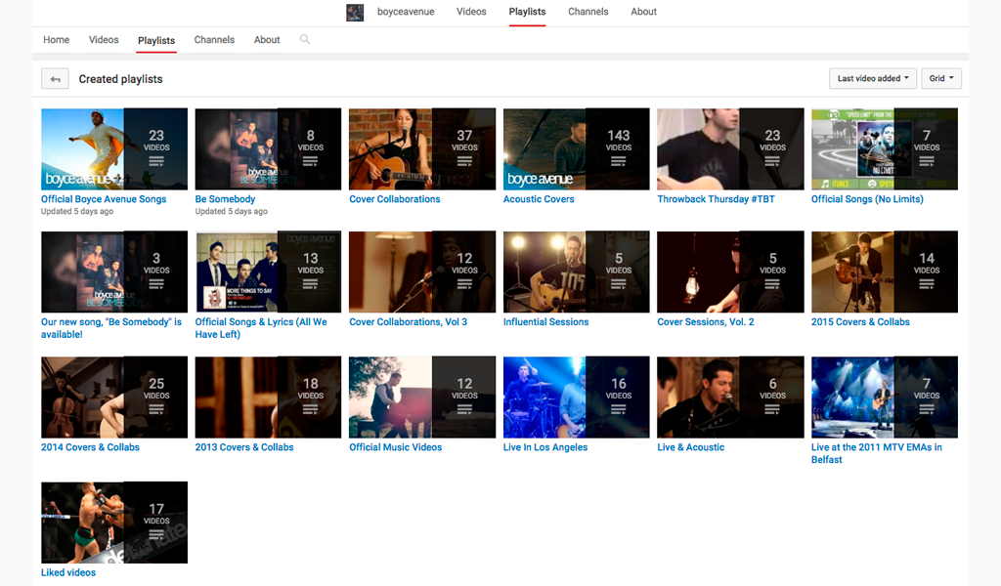The image size is (1001, 586).
Task: Open Live & Acoustic playlist link
Action: click(x=691, y=447)
